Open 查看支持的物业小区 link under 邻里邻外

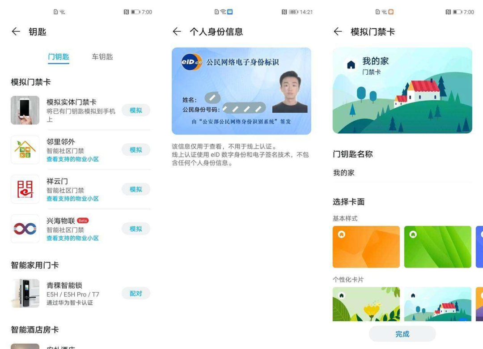tap(73, 159)
